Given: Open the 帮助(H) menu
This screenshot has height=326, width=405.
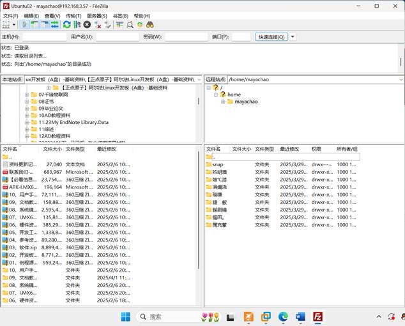Looking at the screenshot, I should point(142,16).
